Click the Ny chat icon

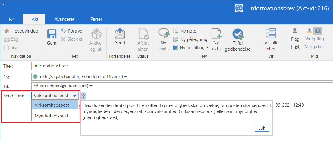pyautogui.click(x=164, y=33)
